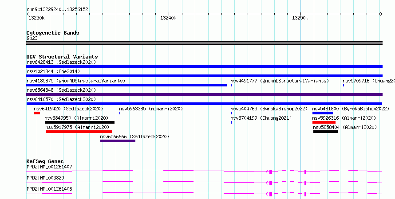This screenshot has height=199, width=395.
Task: Select the blue bar under nsv4185875
Action: pos(126,85)
